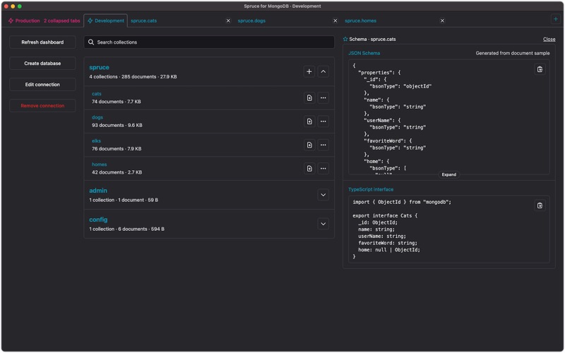This screenshot has height=353, width=565.
Task: Add a collection to spruce with the plus icon
Action: pos(309,72)
